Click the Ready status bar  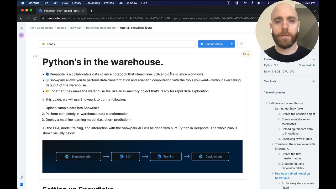(x=117, y=44)
